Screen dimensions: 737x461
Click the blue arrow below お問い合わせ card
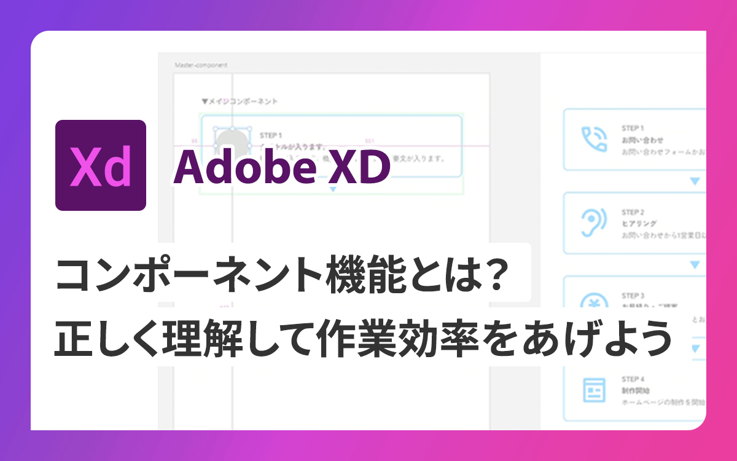[695, 181]
